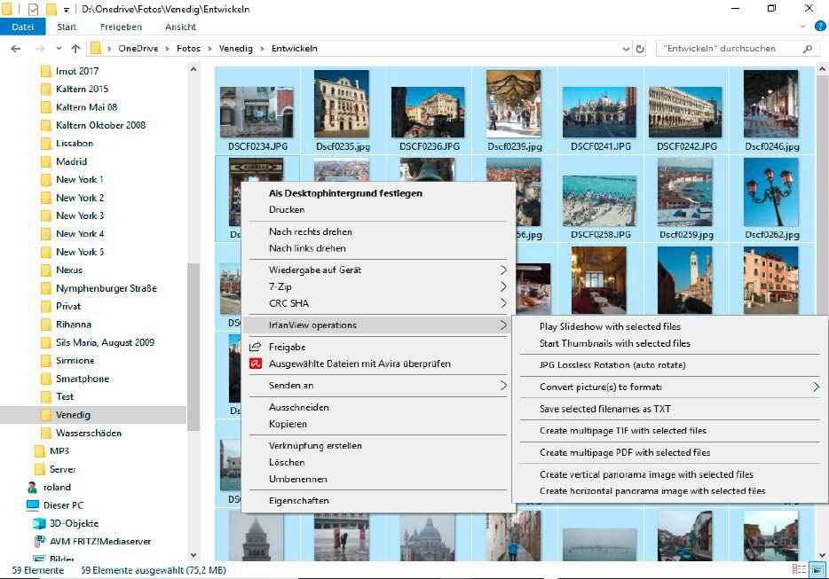This screenshot has height=579, width=829.
Task: Select Nach links drehen
Action: pos(307,247)
